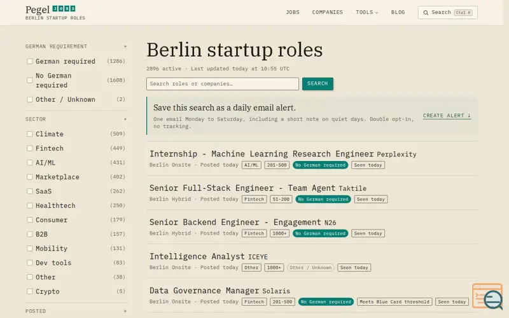Focus the Search roles or companies field
This screenshot has height=318, width=509.
[222, 84]
